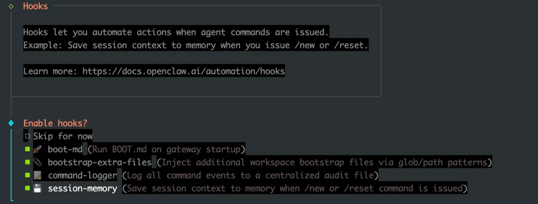The height and width of the screenshot is (204, 538).
Task: Click the memo pencil icon for command-logger
Action: tap(37, 175)
